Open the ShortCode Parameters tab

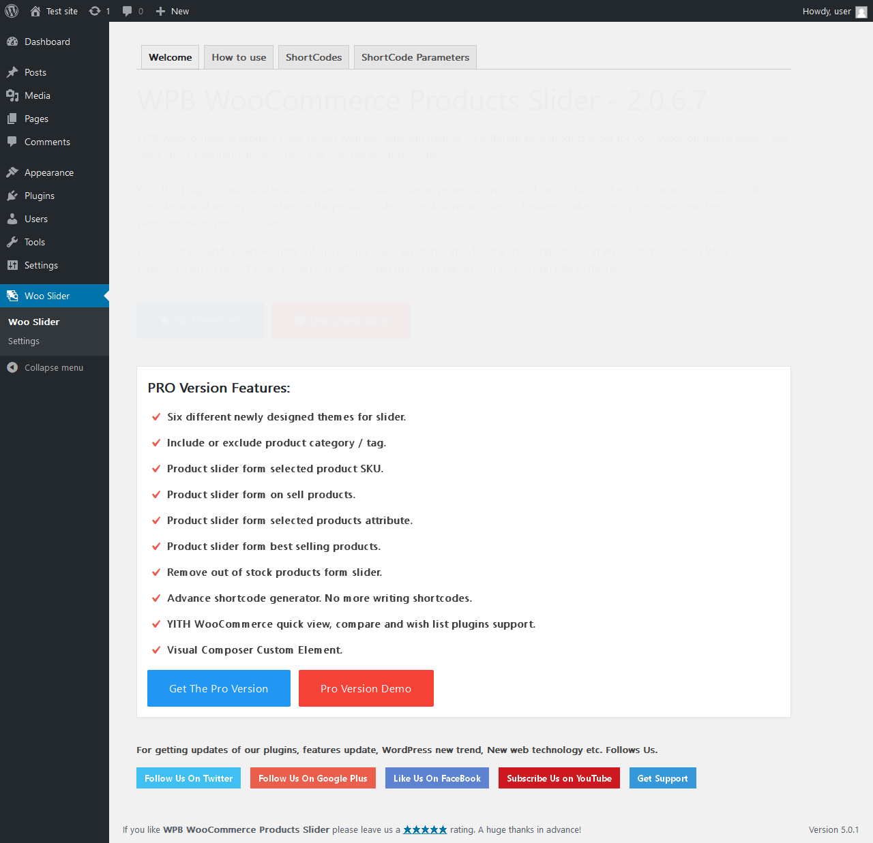pos(415,57)
